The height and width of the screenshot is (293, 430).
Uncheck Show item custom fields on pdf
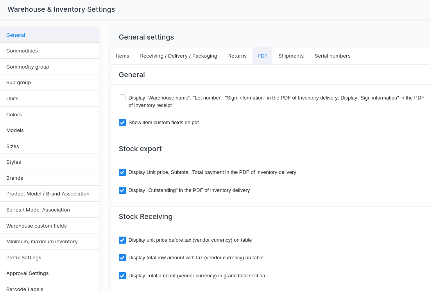point(122,123)
